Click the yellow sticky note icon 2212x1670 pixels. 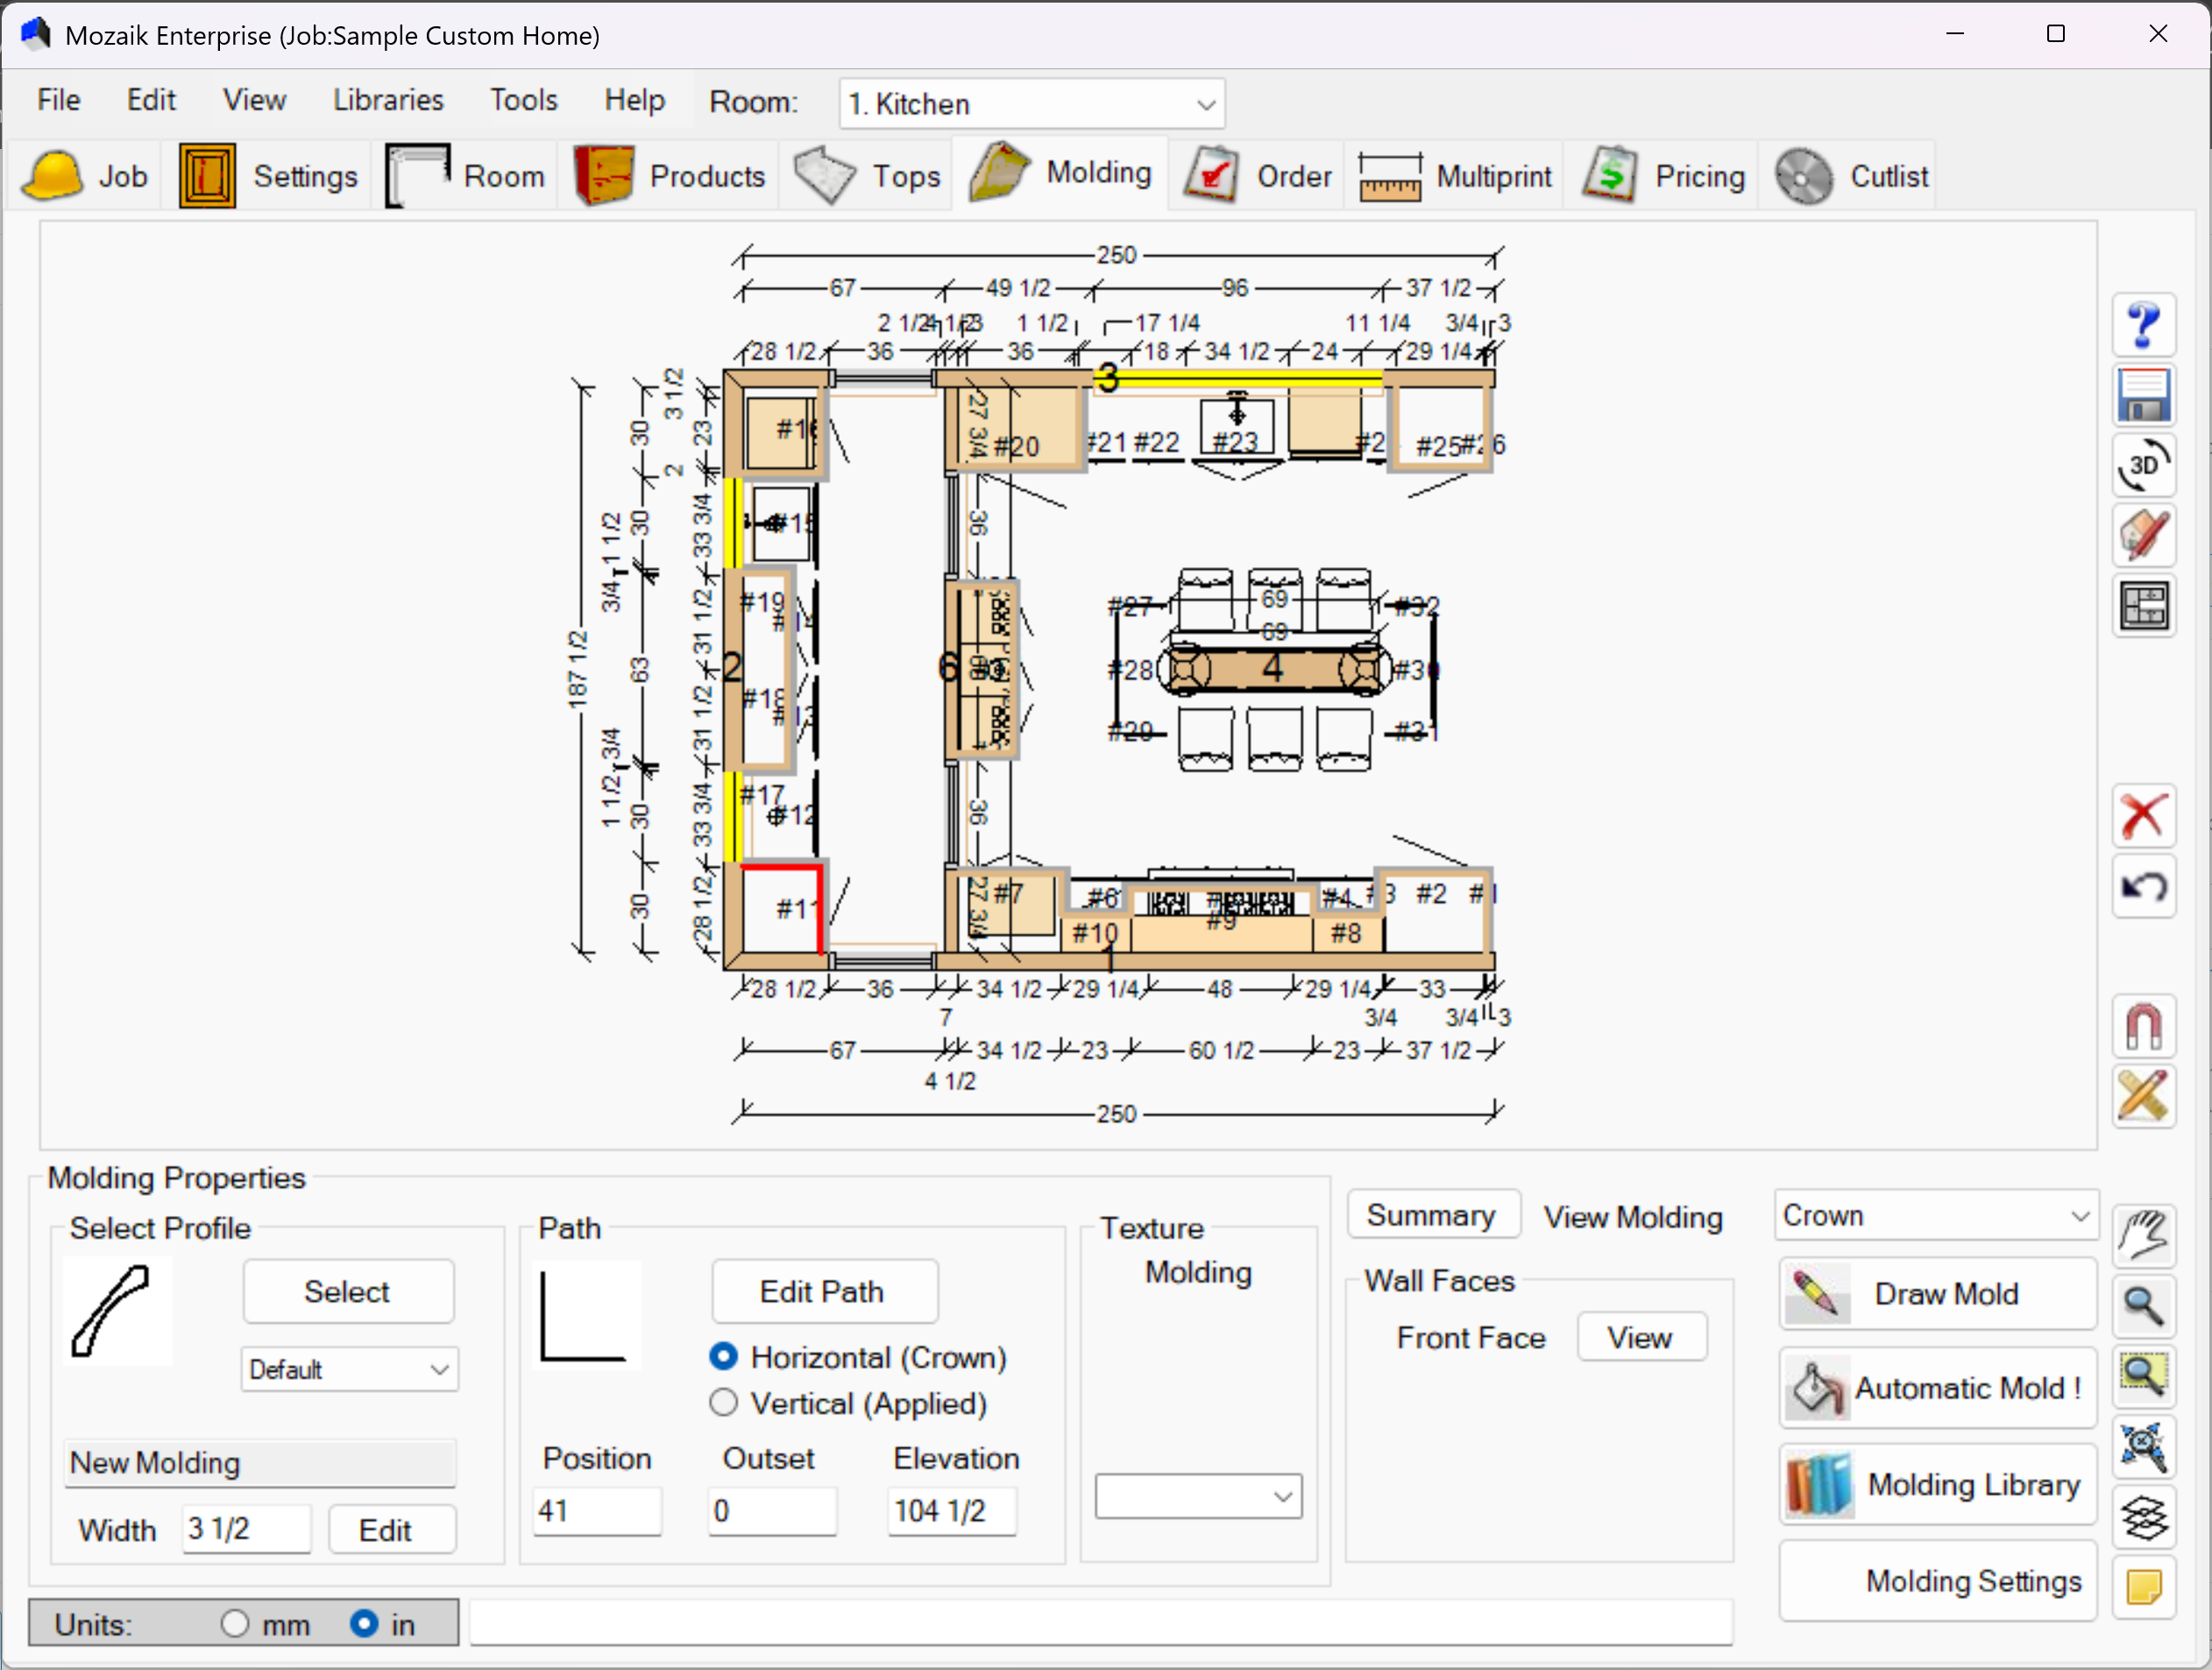click(2143, 1586)
